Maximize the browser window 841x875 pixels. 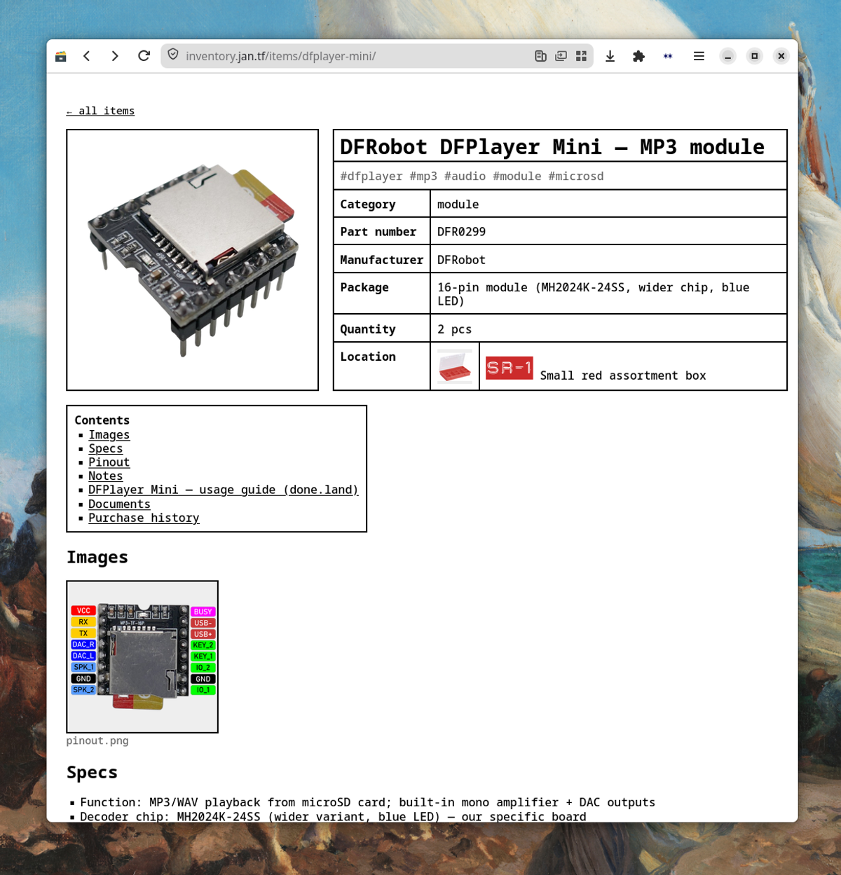click(x=754, y=56)
